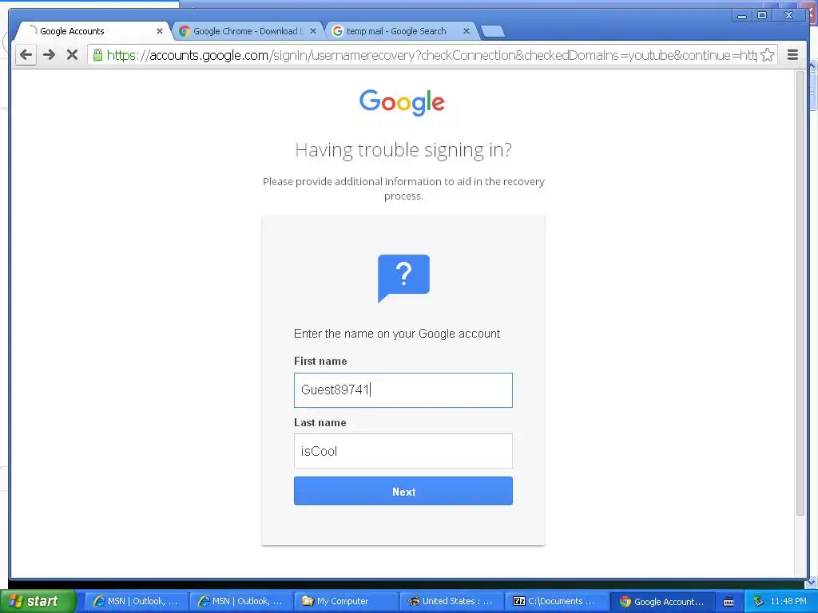Click the Last name input field
818x613 pixels.
point(403,451)
